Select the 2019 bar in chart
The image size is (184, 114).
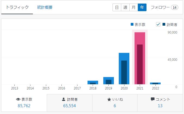tap(108, 81)
